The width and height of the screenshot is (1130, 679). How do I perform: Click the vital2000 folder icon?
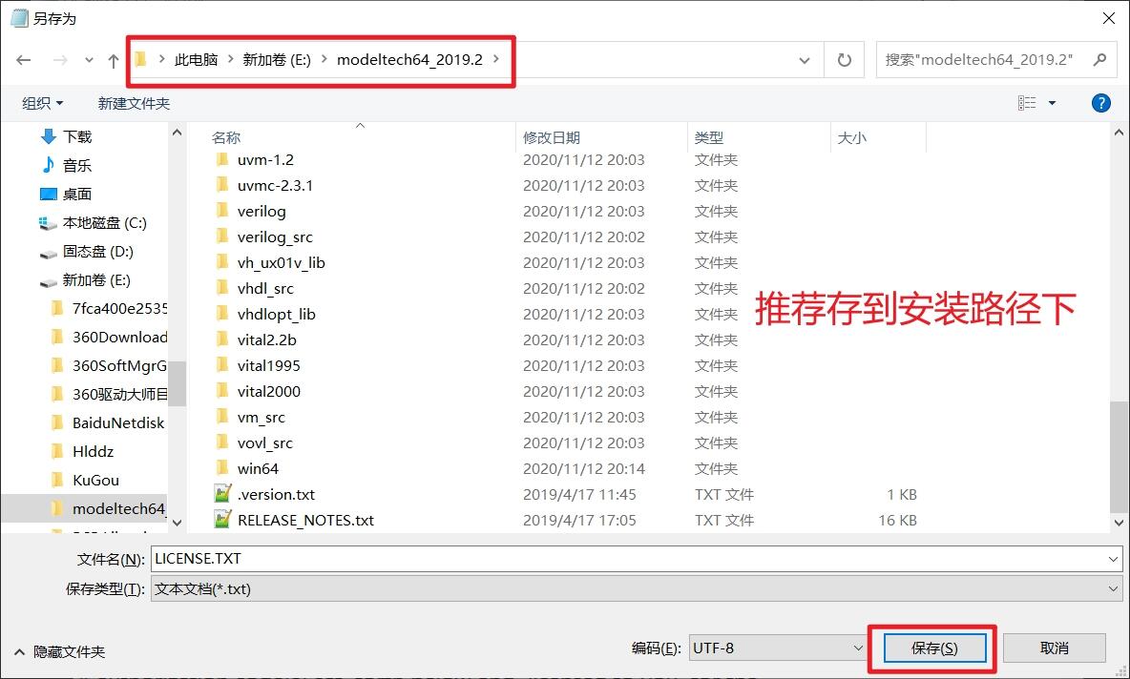(222, 391)
